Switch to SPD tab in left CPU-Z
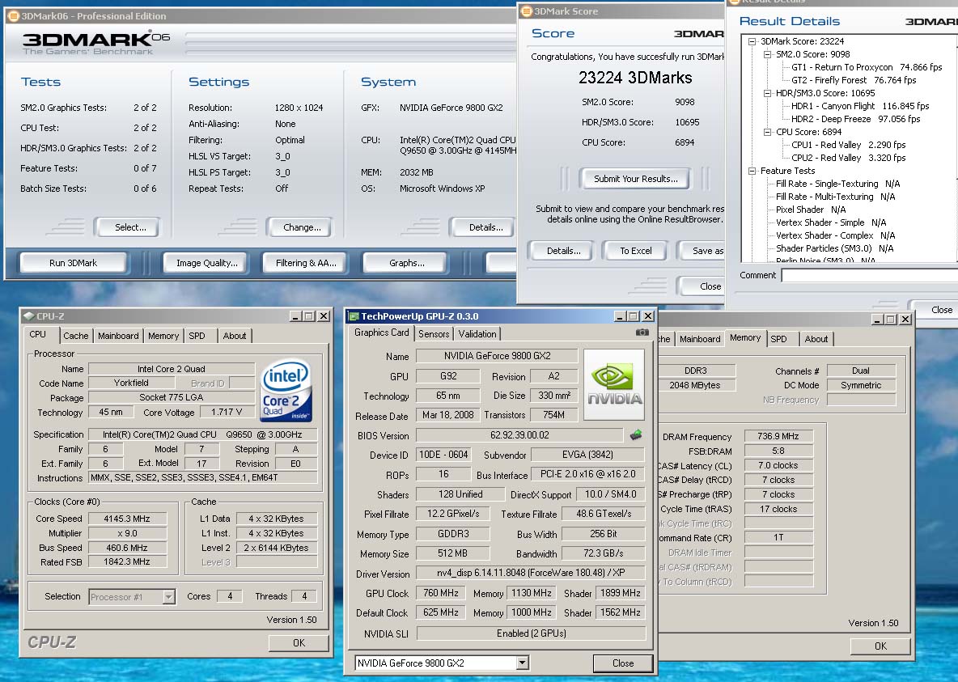The image size is (958, 682). click(x=197, y=336)
